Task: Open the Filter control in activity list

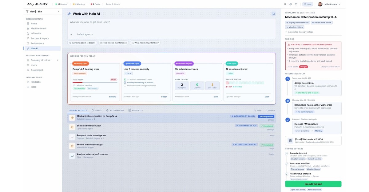Action: point(258,111)
